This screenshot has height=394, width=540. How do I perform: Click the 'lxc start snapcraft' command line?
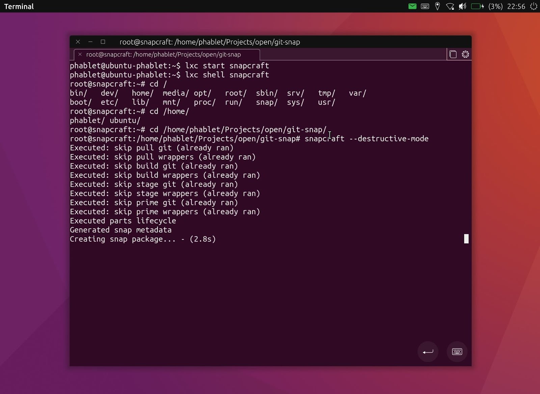(x=169, y=65)
